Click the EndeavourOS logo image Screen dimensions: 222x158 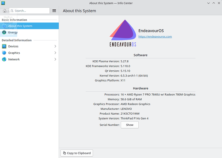123,33
